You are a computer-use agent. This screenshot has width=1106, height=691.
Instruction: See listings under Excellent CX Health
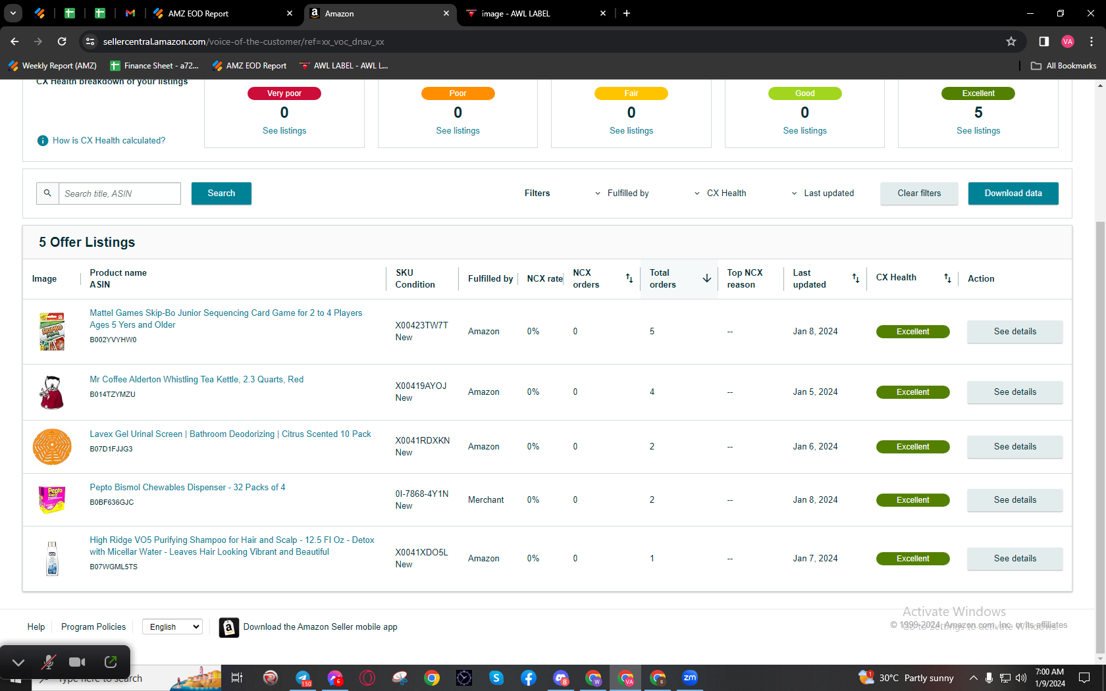[x=978, y=131]
